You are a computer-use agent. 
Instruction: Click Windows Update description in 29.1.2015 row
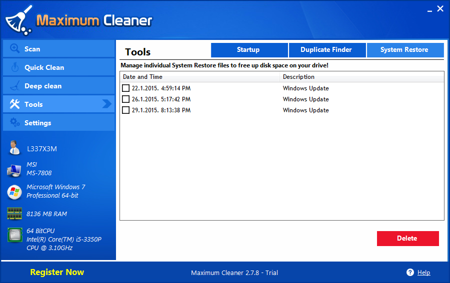(x=305, y=110)
